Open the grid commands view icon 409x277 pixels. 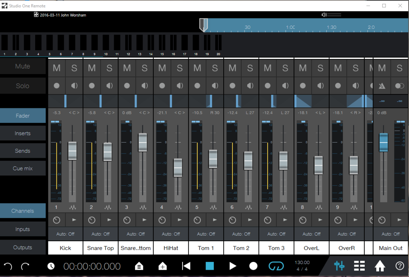point(359,266)
